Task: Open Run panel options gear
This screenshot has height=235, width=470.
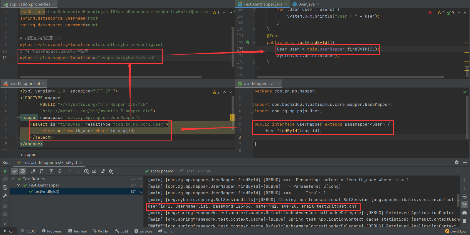Action: [457, 162]
